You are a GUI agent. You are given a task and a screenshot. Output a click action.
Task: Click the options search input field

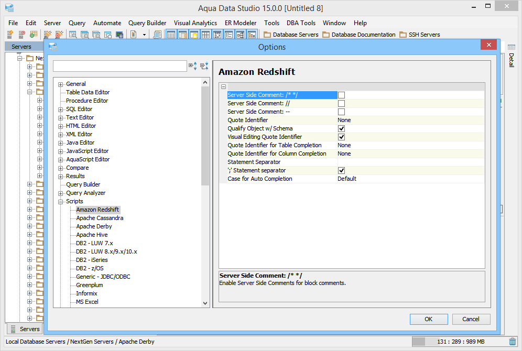coord(120,66)
